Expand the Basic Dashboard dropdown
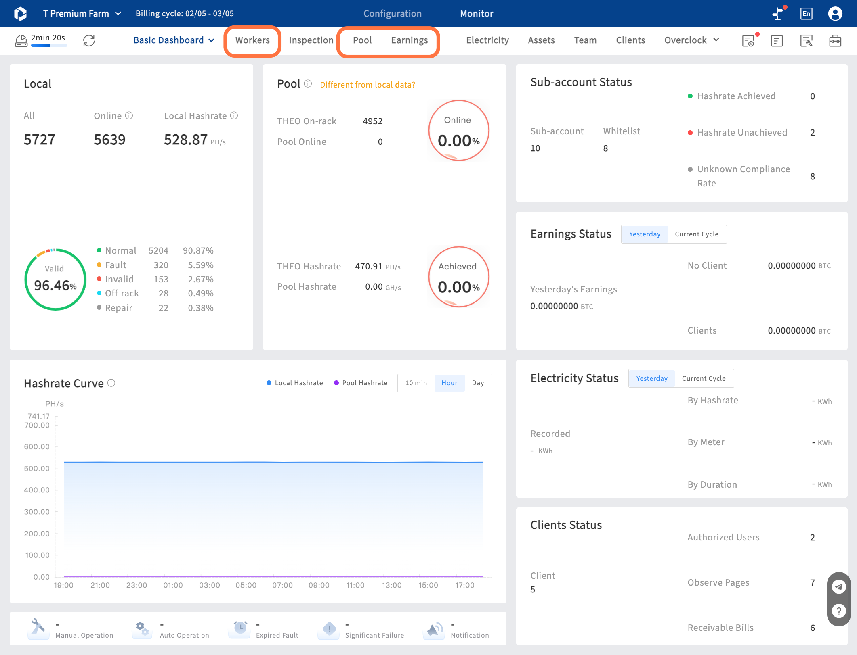 coord(174,40)
